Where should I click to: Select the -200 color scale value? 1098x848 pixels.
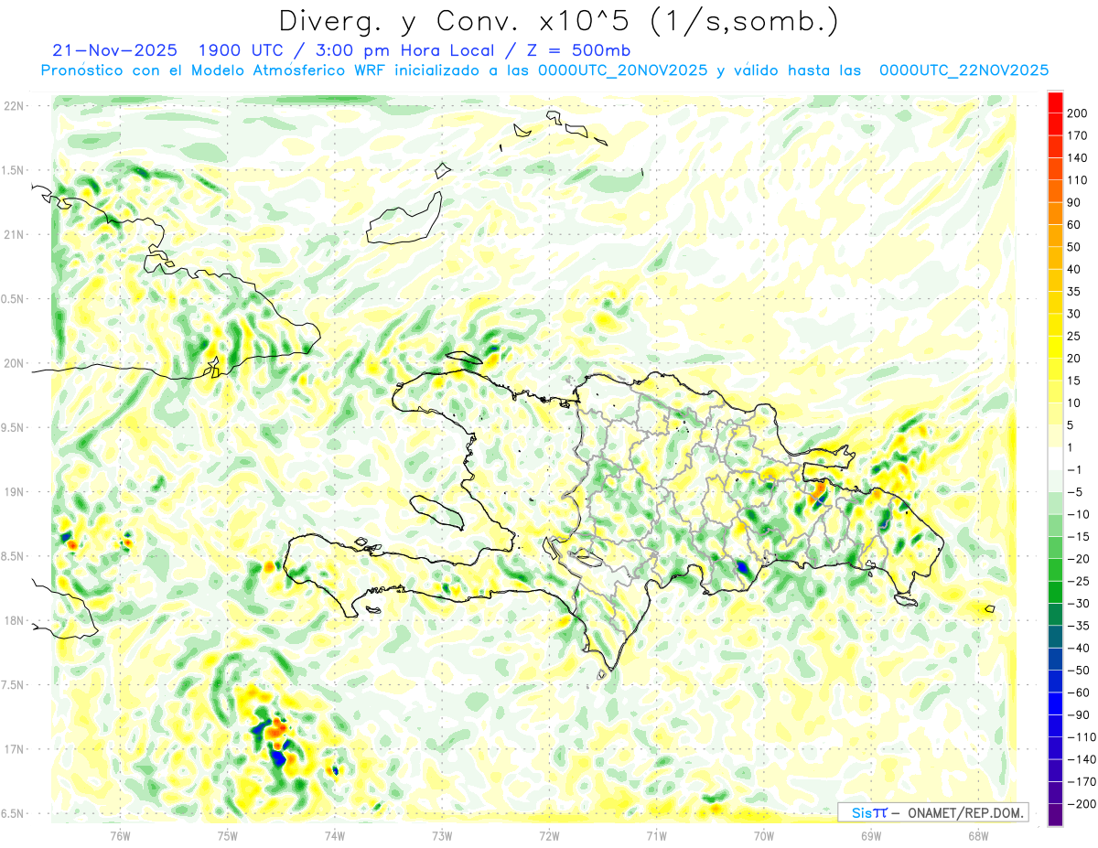(1082, 803)
